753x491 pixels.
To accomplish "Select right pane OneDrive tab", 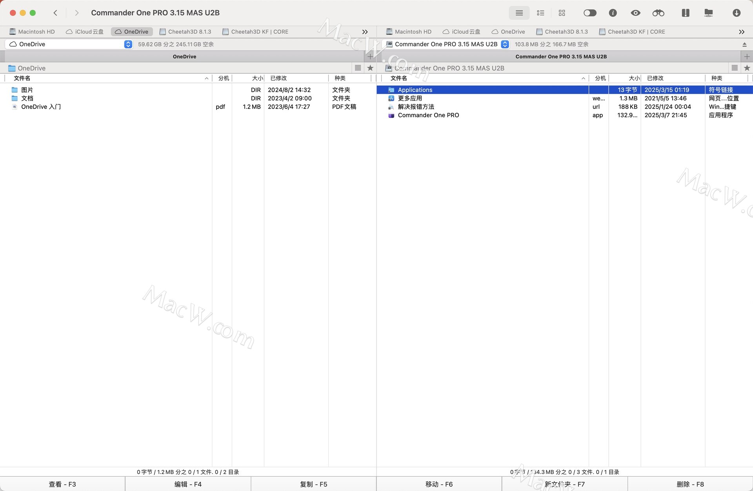I will [x=508, y=32].
